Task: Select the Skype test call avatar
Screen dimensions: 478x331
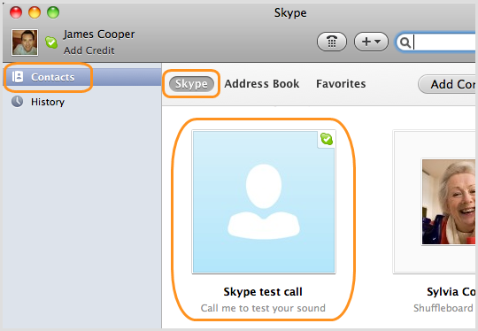Action: 264,202
